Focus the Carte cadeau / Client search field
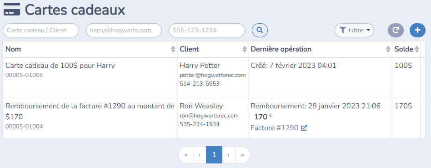 click(41, 30)
